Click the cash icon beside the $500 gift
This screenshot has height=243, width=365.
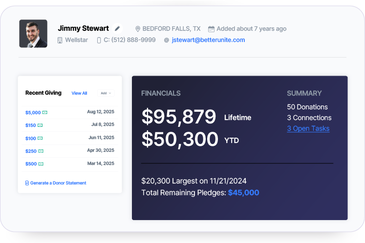tap(41, 164)
